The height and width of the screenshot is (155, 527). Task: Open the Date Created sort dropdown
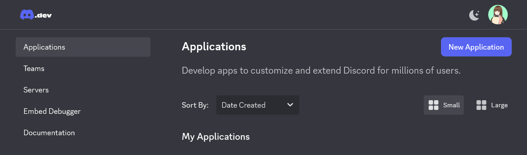pyautogui.click(x=258, y=105)
